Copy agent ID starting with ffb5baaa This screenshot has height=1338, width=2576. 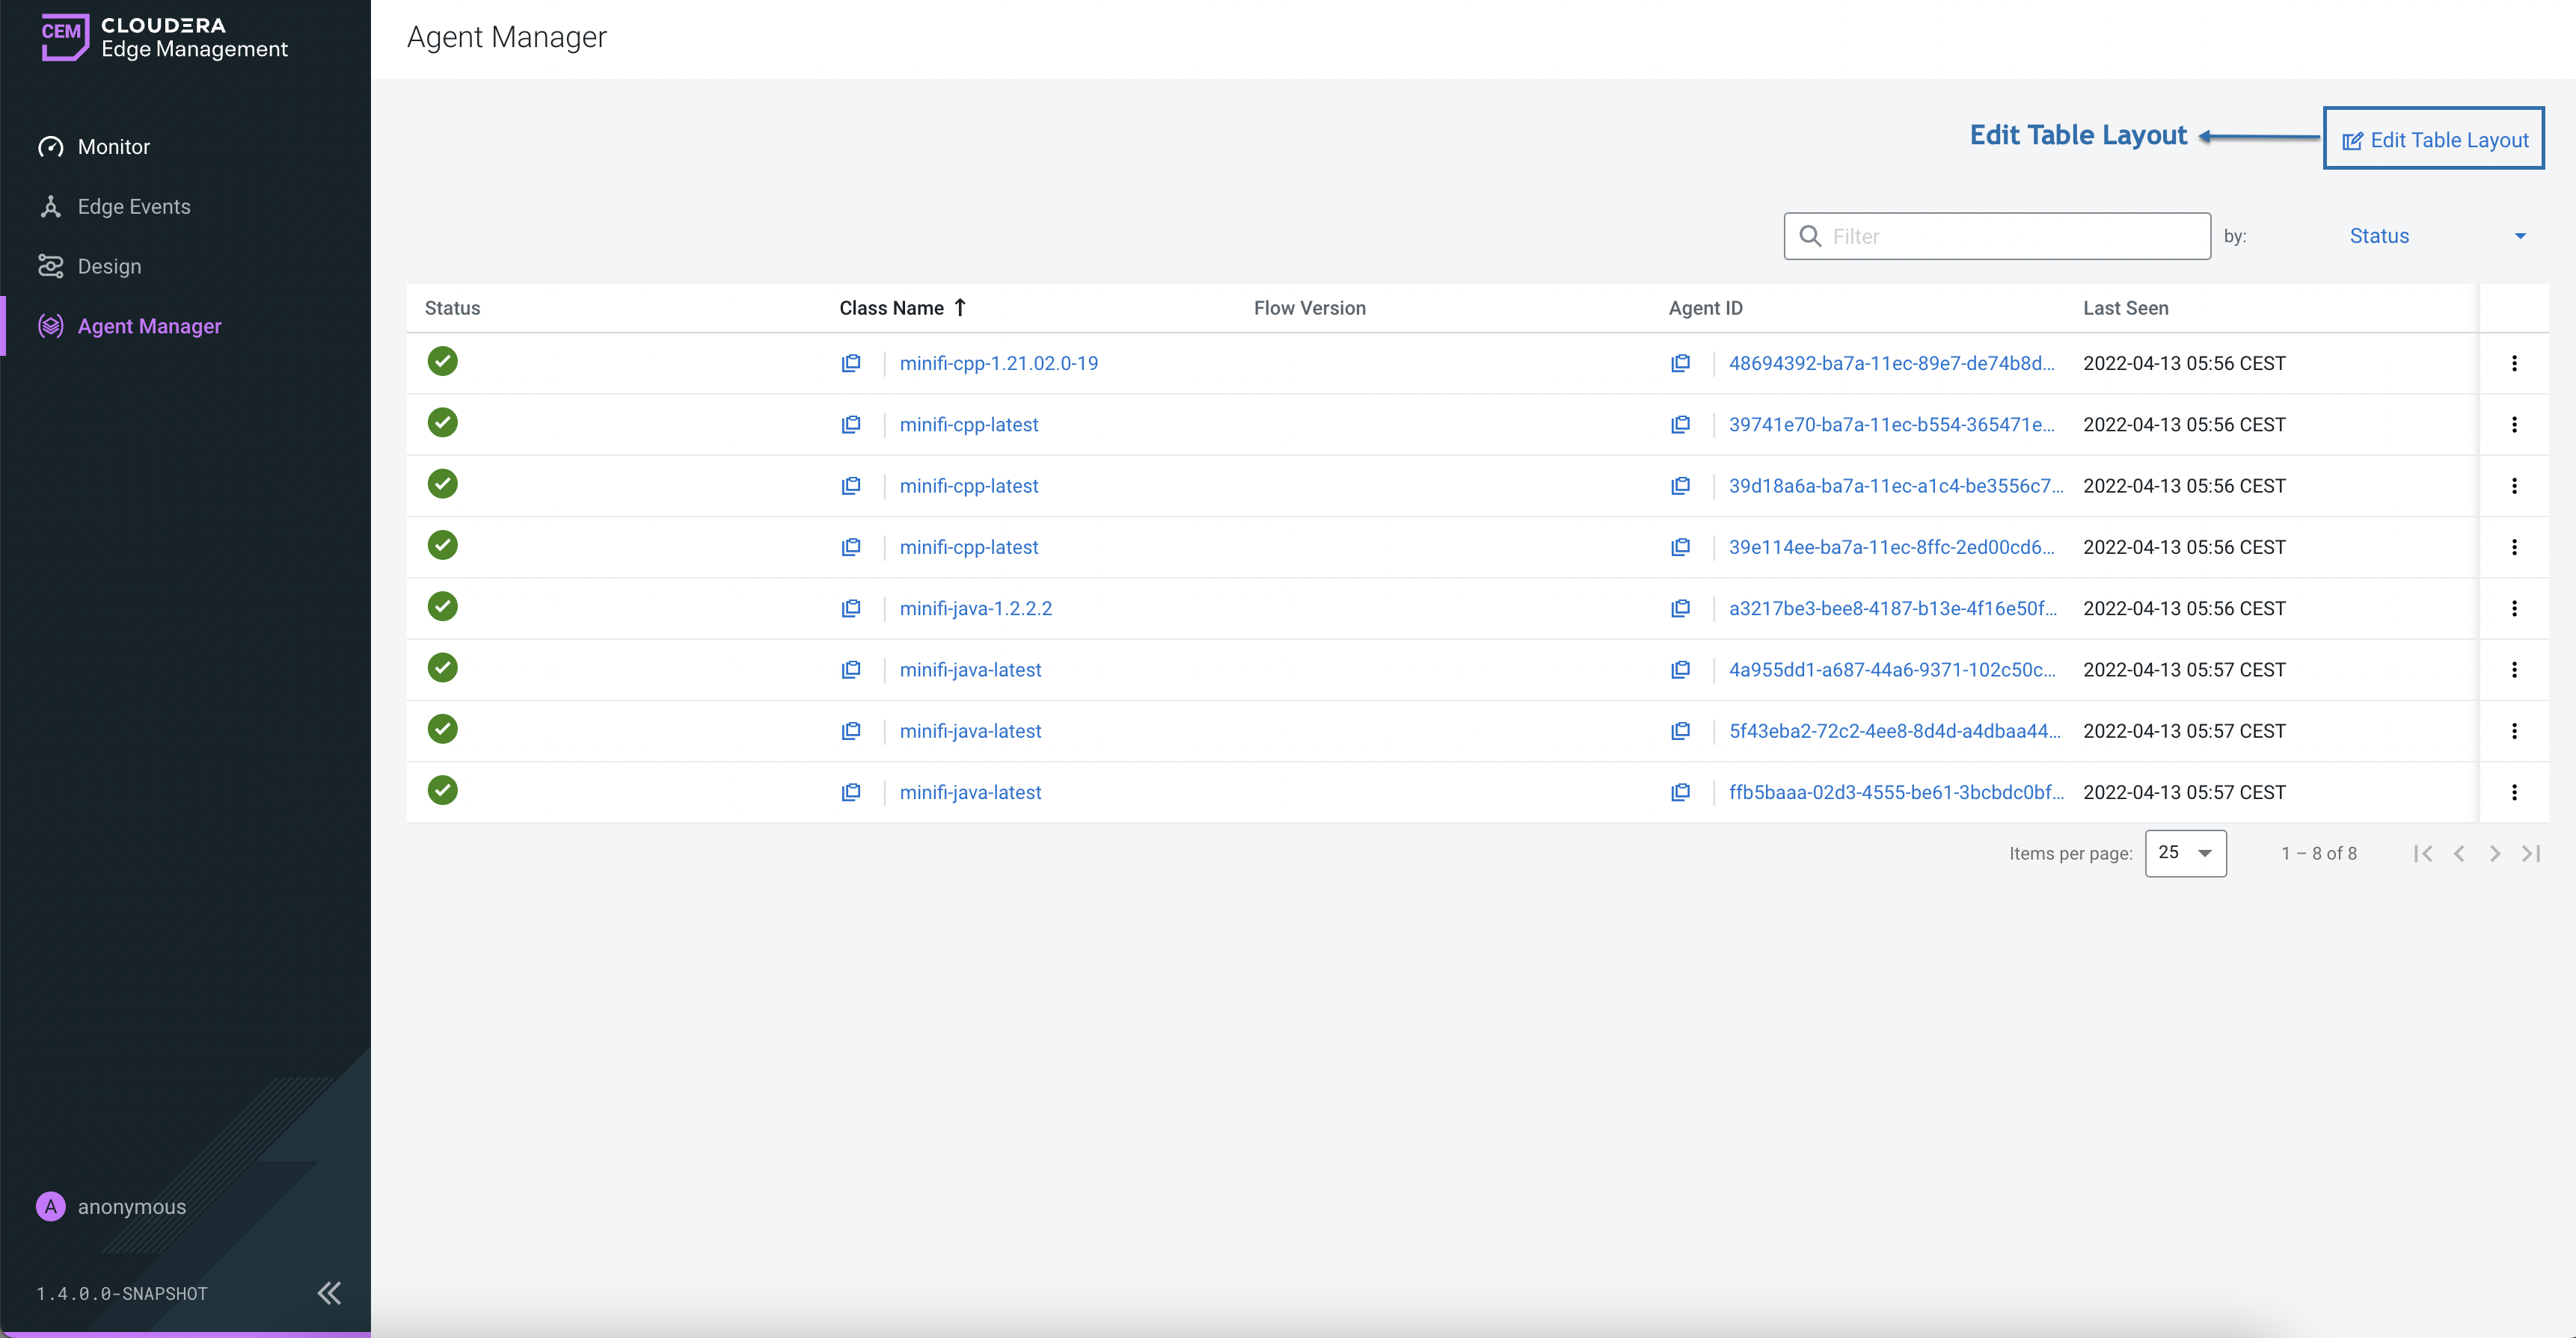coord(1680,792)
